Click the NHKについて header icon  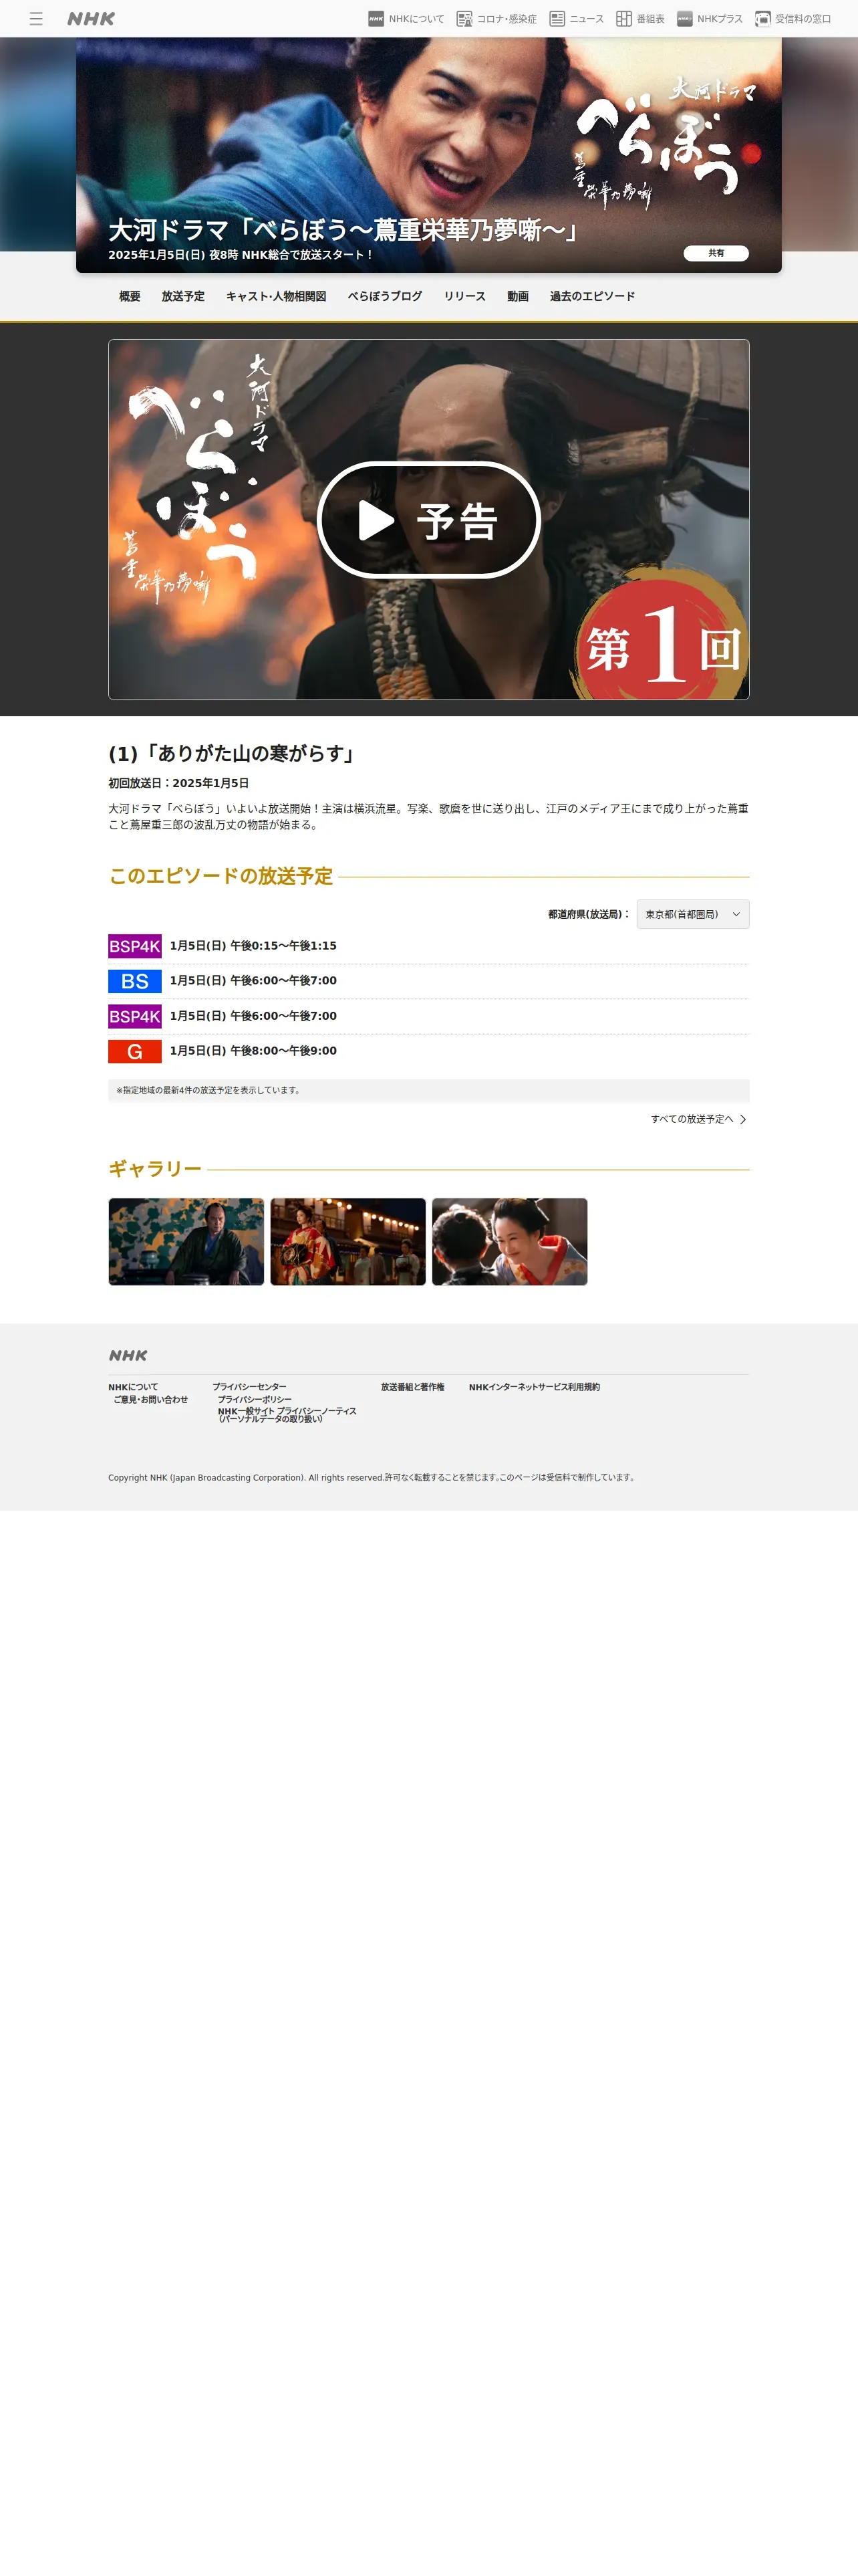[x=376, y=19]
